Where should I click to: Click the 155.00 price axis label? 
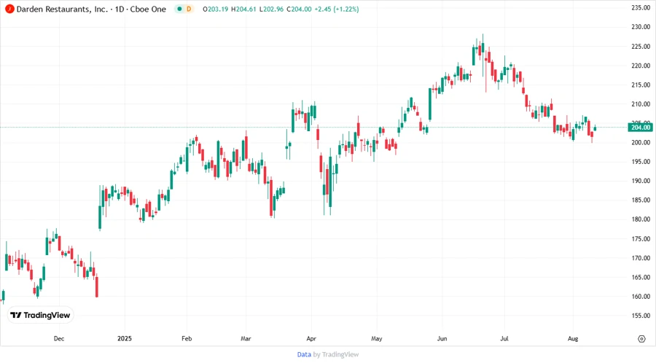click(x=641, y=316)
